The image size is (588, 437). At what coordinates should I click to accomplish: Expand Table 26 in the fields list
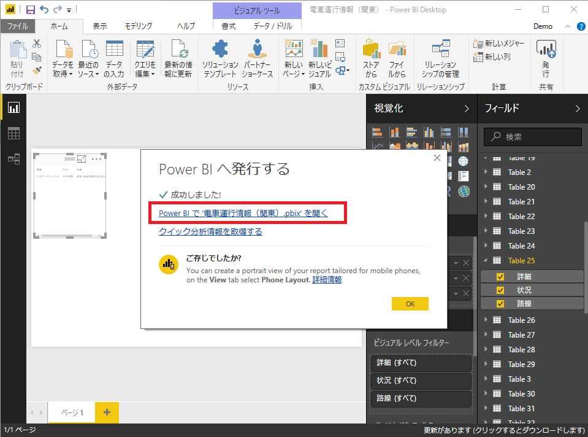[x=486, y=320]
